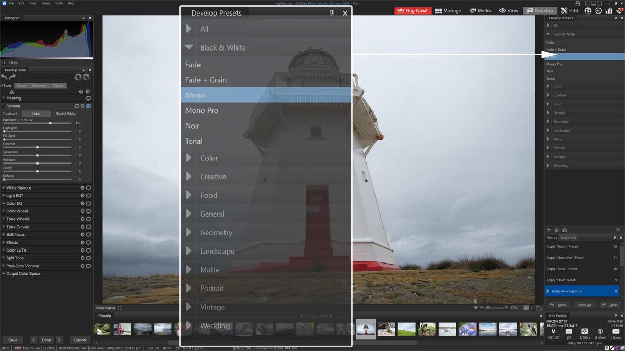The height and width of the screenshot is (351, 625).
Task: Click the export preset icon above History panel
Action: click(x=565, y=230)
